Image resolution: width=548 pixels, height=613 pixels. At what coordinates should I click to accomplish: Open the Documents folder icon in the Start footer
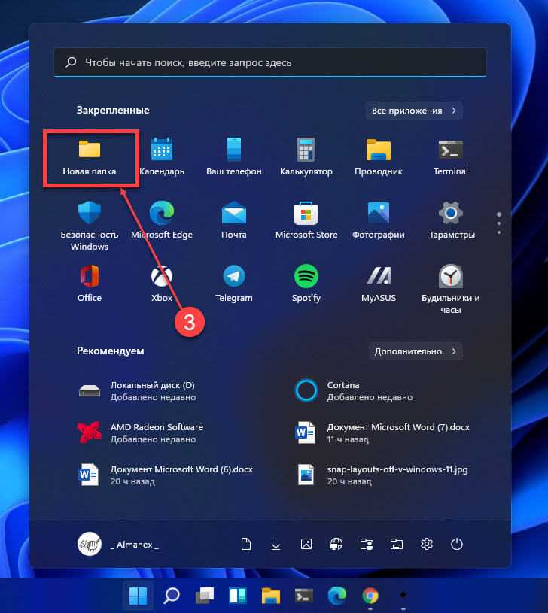click(245, 544)
